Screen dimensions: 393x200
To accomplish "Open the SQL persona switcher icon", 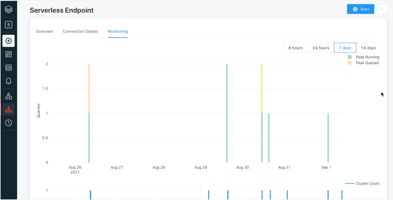I will coord(8,25).
